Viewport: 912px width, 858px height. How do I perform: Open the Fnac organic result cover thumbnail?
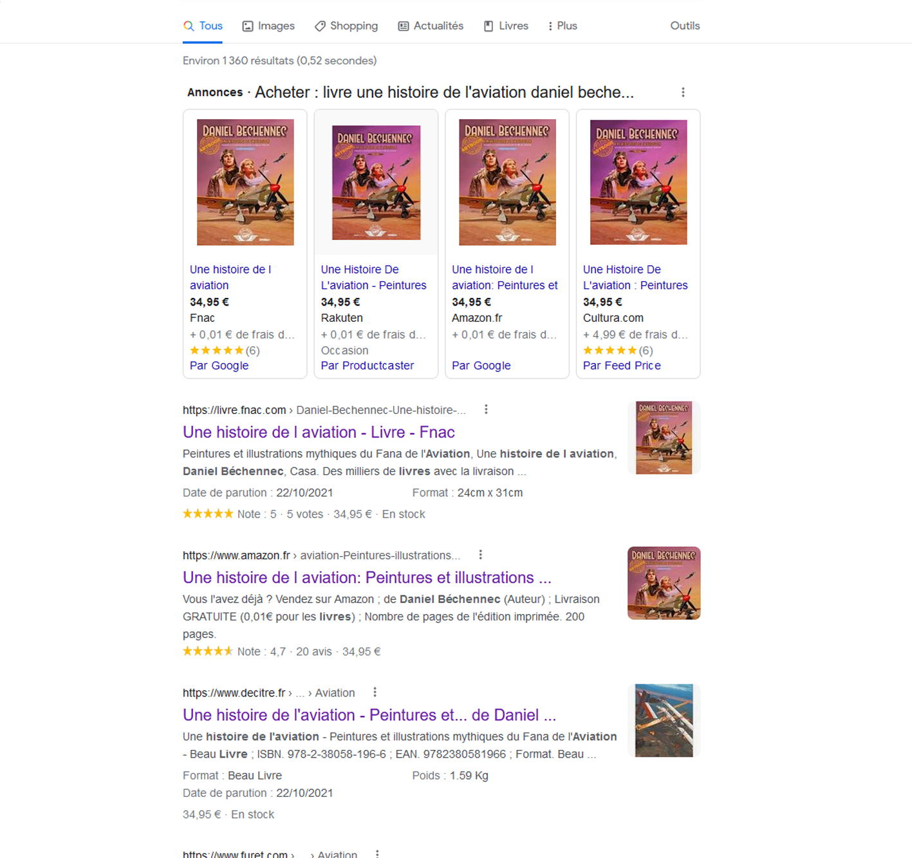[x=664, y=438]
